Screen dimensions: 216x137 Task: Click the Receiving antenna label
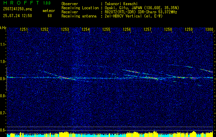(x=79, y=16)
